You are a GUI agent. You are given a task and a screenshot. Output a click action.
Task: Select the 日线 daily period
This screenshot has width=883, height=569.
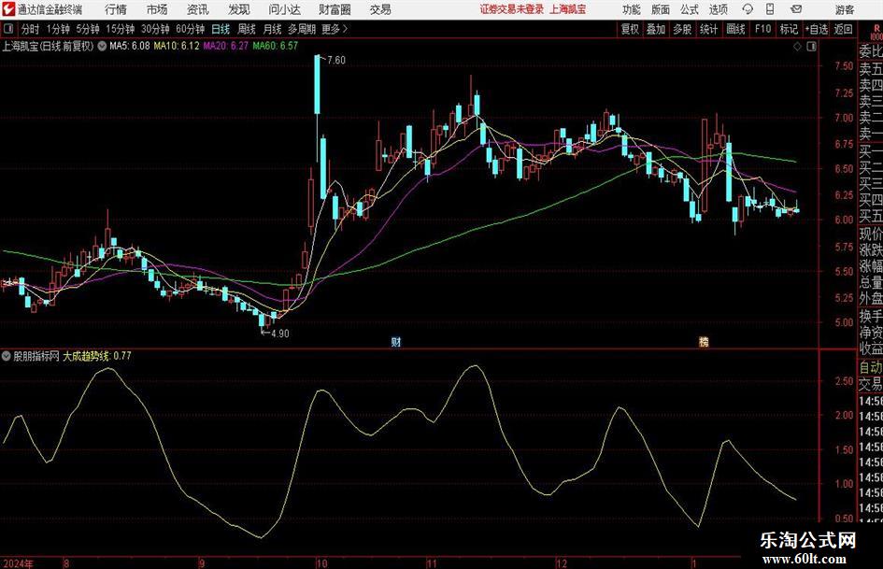coord(221,29)
